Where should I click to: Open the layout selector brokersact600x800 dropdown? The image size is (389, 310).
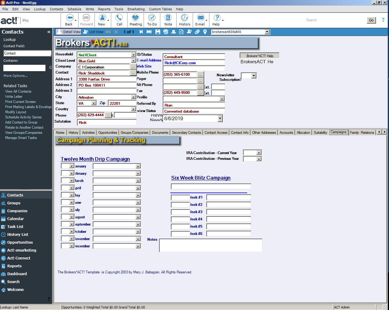pos(267,32)
